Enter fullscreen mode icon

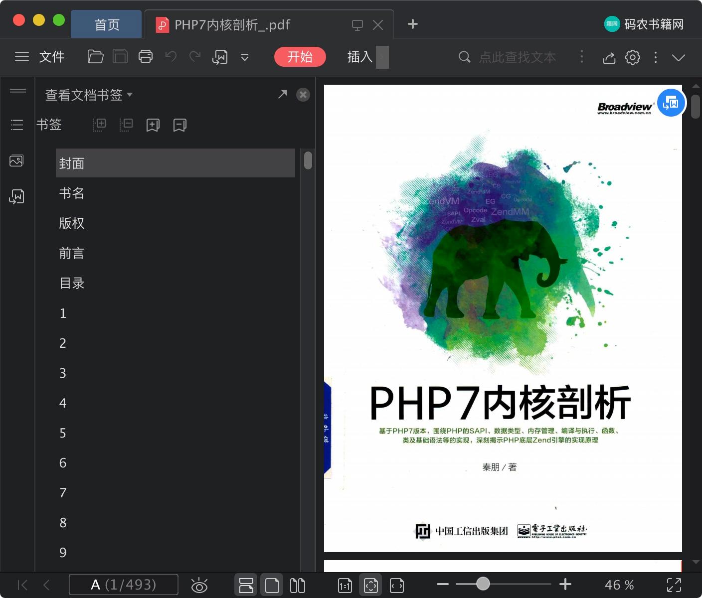click(674, 585)
